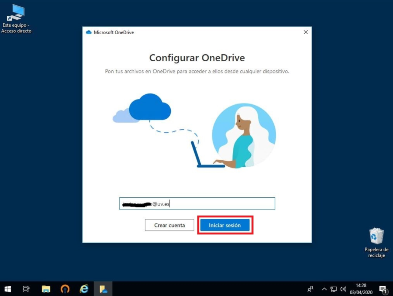Open the volume control tray icon

[x=343, y=289]
